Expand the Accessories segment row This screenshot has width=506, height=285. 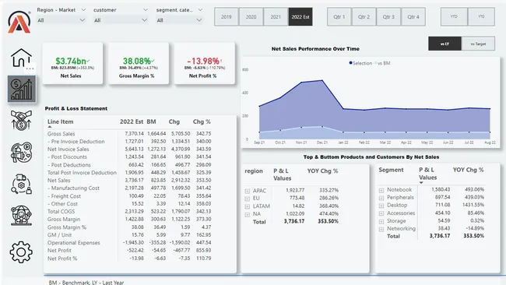pos(381,213)
